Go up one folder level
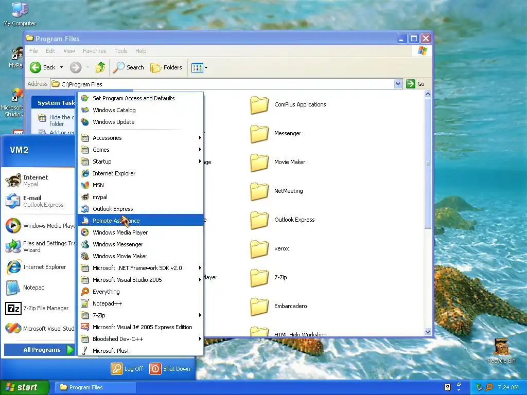This screenshot has width=527, height=395. [x=100, y=67]
